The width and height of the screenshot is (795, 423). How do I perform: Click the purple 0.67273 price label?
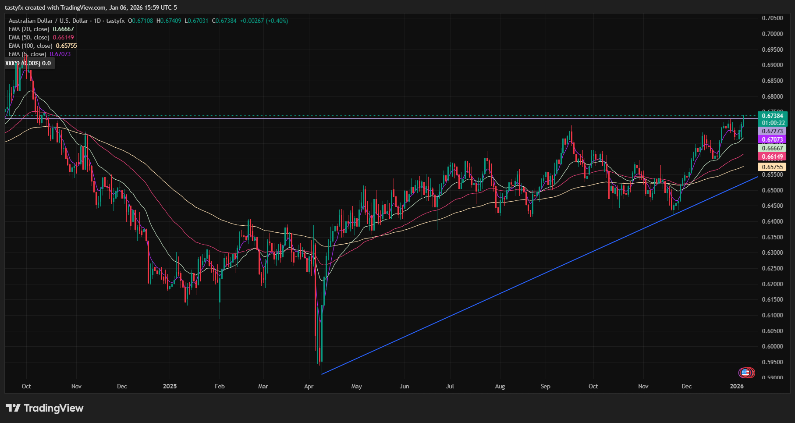[x=774, y=131]
